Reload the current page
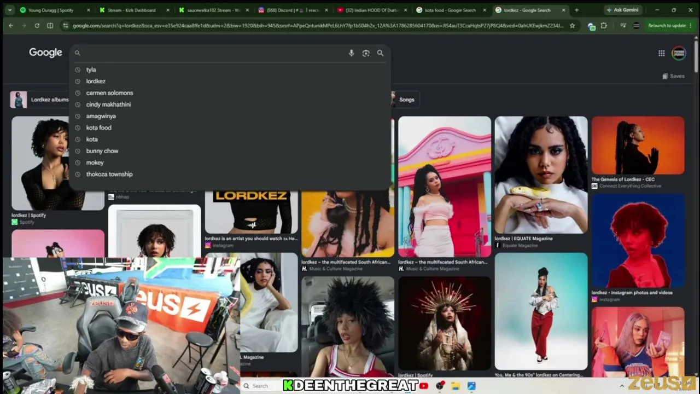Image resolution: width=700 pixels, height=394 pixels. pos(37,25)
